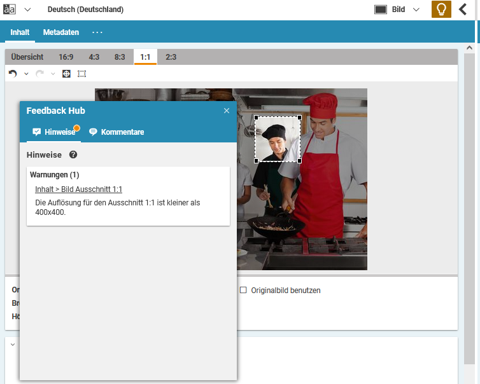Toggle the Feedback Hub lightbulb button
480x384 pixels.
tap(441, 10)
